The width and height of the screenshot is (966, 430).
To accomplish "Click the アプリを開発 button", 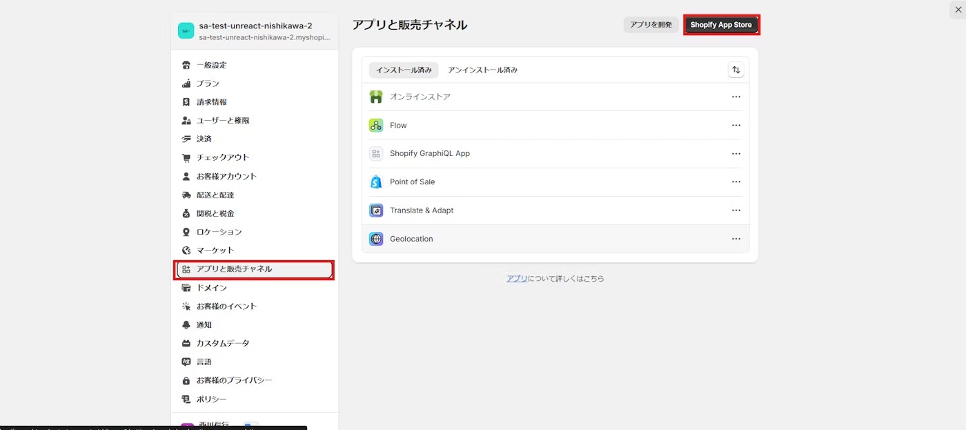I will point(649,24).
